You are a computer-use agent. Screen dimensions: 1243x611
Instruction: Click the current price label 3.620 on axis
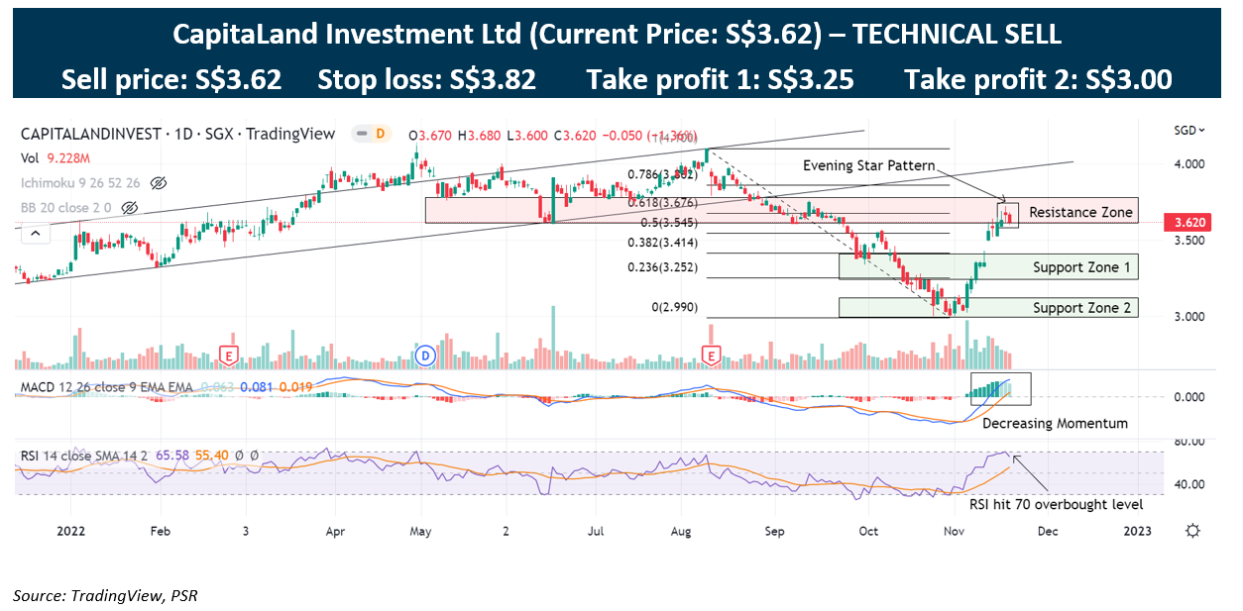tap(1188, 224)
